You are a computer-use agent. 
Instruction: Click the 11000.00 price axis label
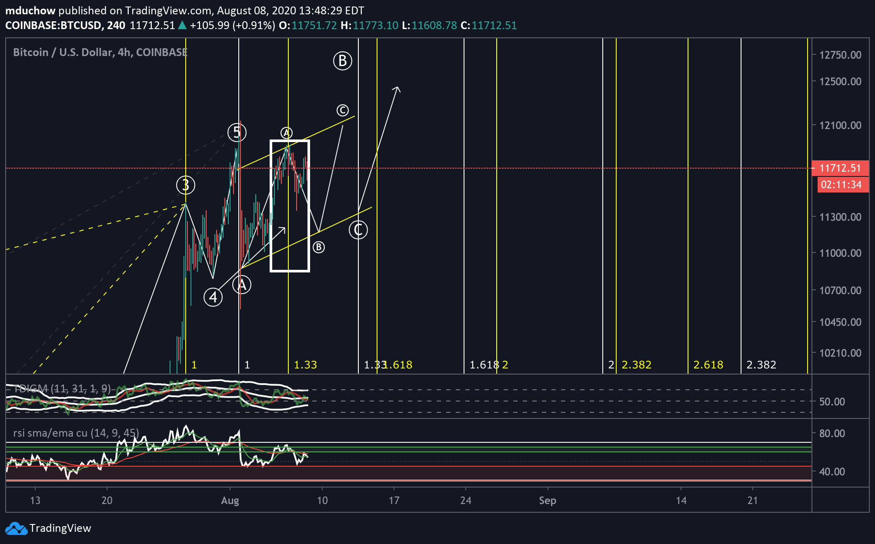(840, 253)
